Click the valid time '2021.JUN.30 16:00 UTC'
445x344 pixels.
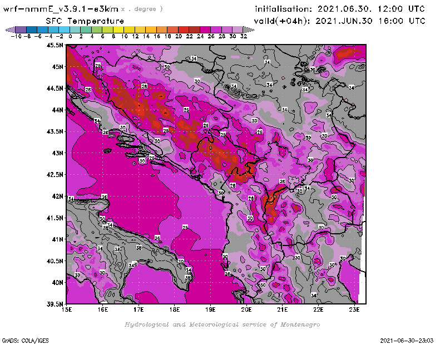(x=370, y=21)
